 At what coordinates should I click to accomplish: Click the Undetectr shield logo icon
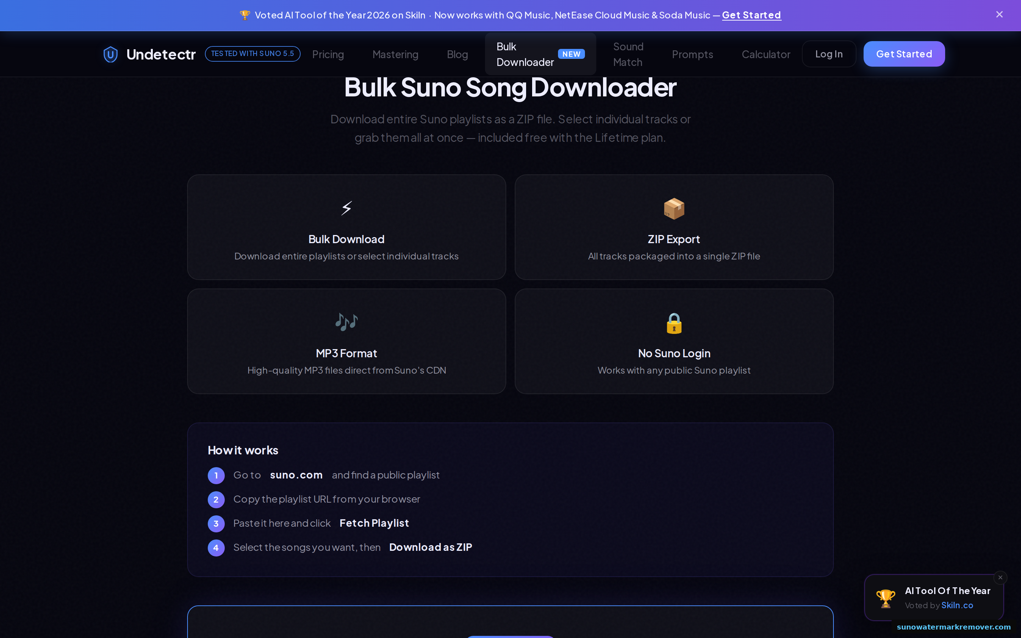pos(111,54)
